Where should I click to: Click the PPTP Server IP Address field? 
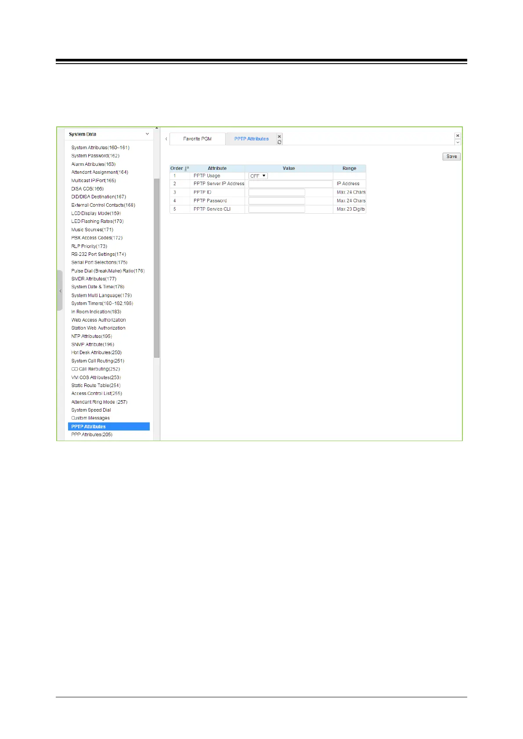(x=290, y=184)
